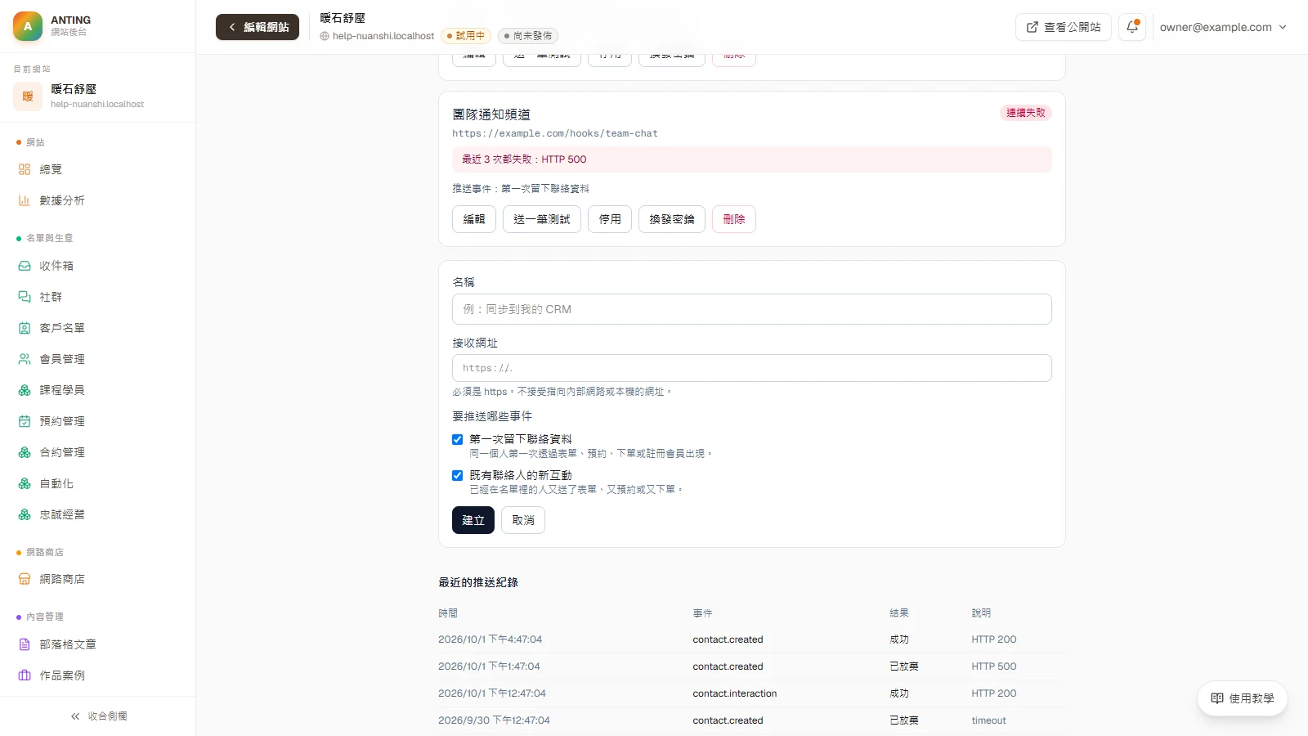This screenshot has height=736, width=1308.
Task: Click the timeout log description
Action: (988, 720)
